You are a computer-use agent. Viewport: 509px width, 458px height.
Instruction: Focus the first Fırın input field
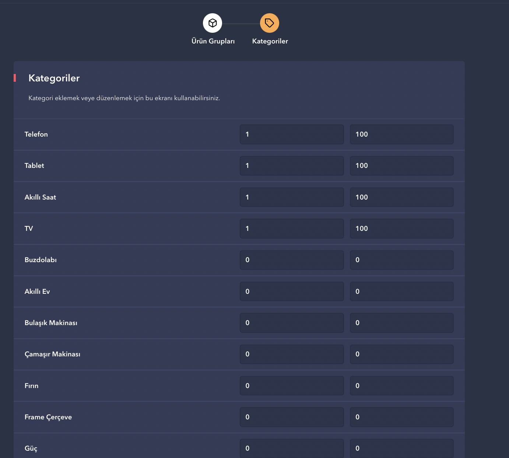[x=291, y=386]
